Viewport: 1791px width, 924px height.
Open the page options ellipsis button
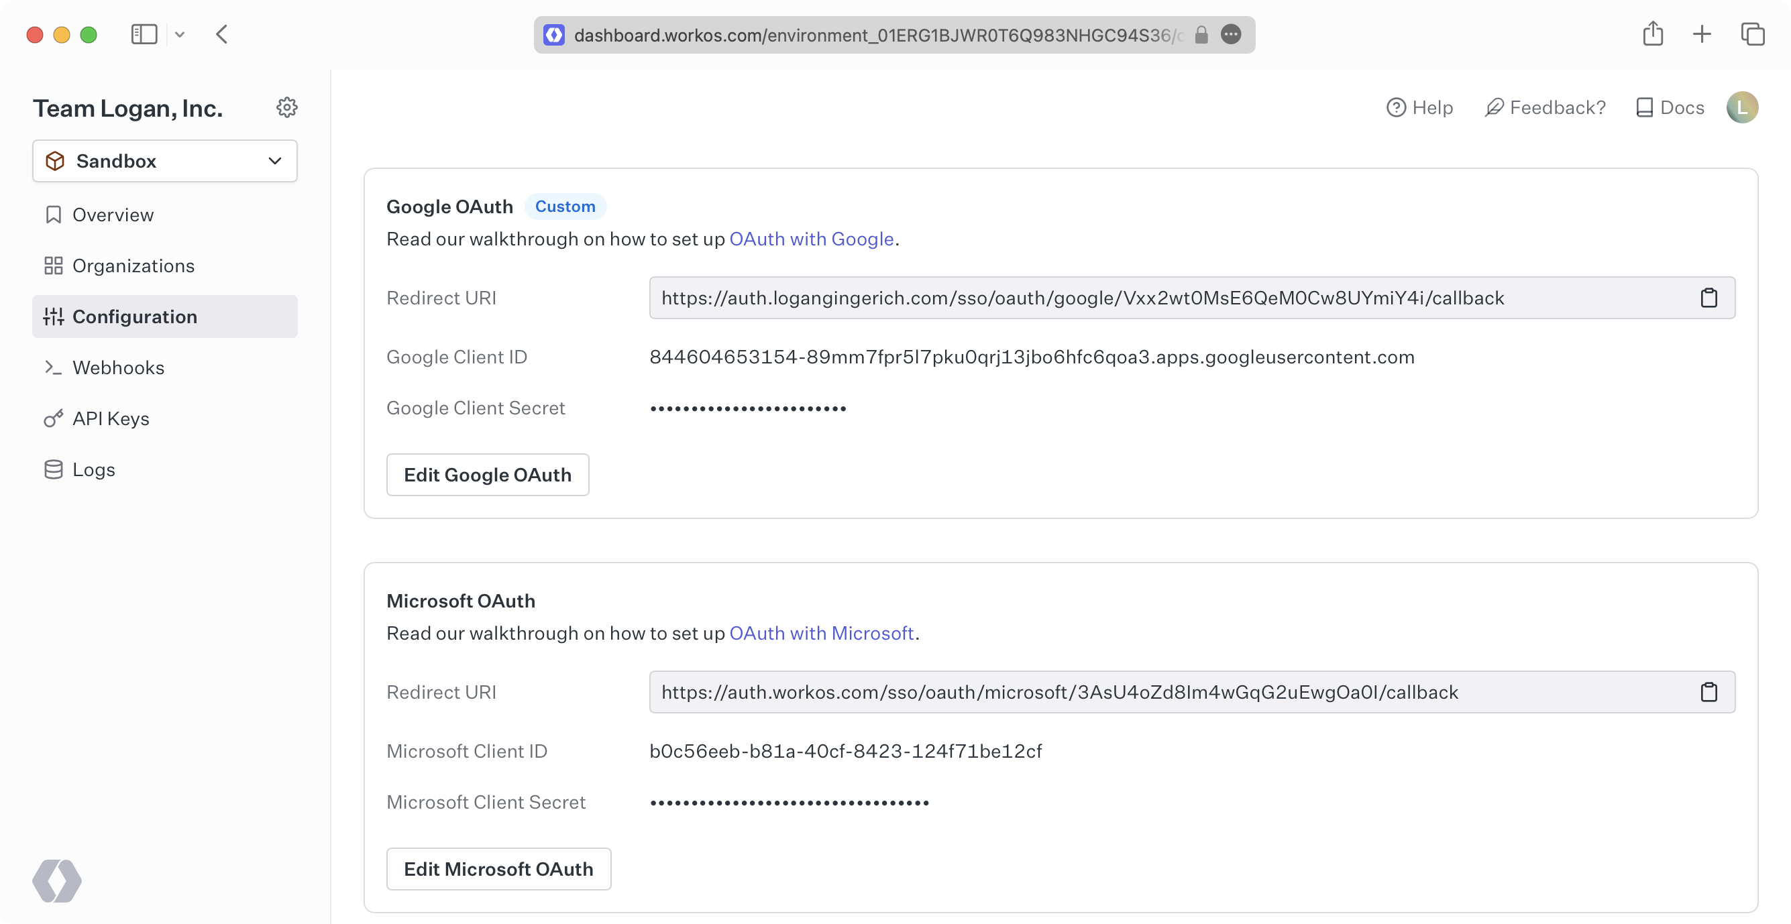point(1231,35)
